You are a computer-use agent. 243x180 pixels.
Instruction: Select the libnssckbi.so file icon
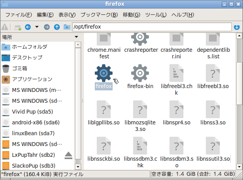(x=104, y=146)
